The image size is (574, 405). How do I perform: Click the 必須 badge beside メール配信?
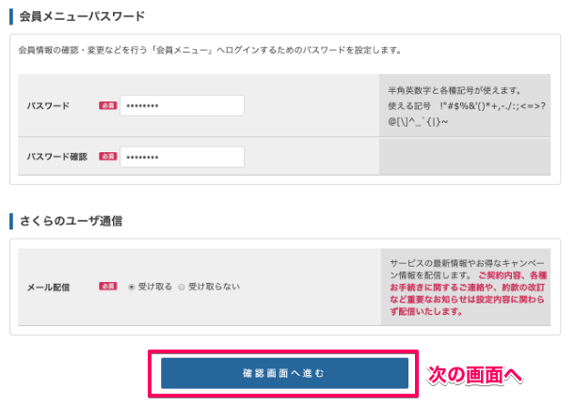(x=107, y=287)
